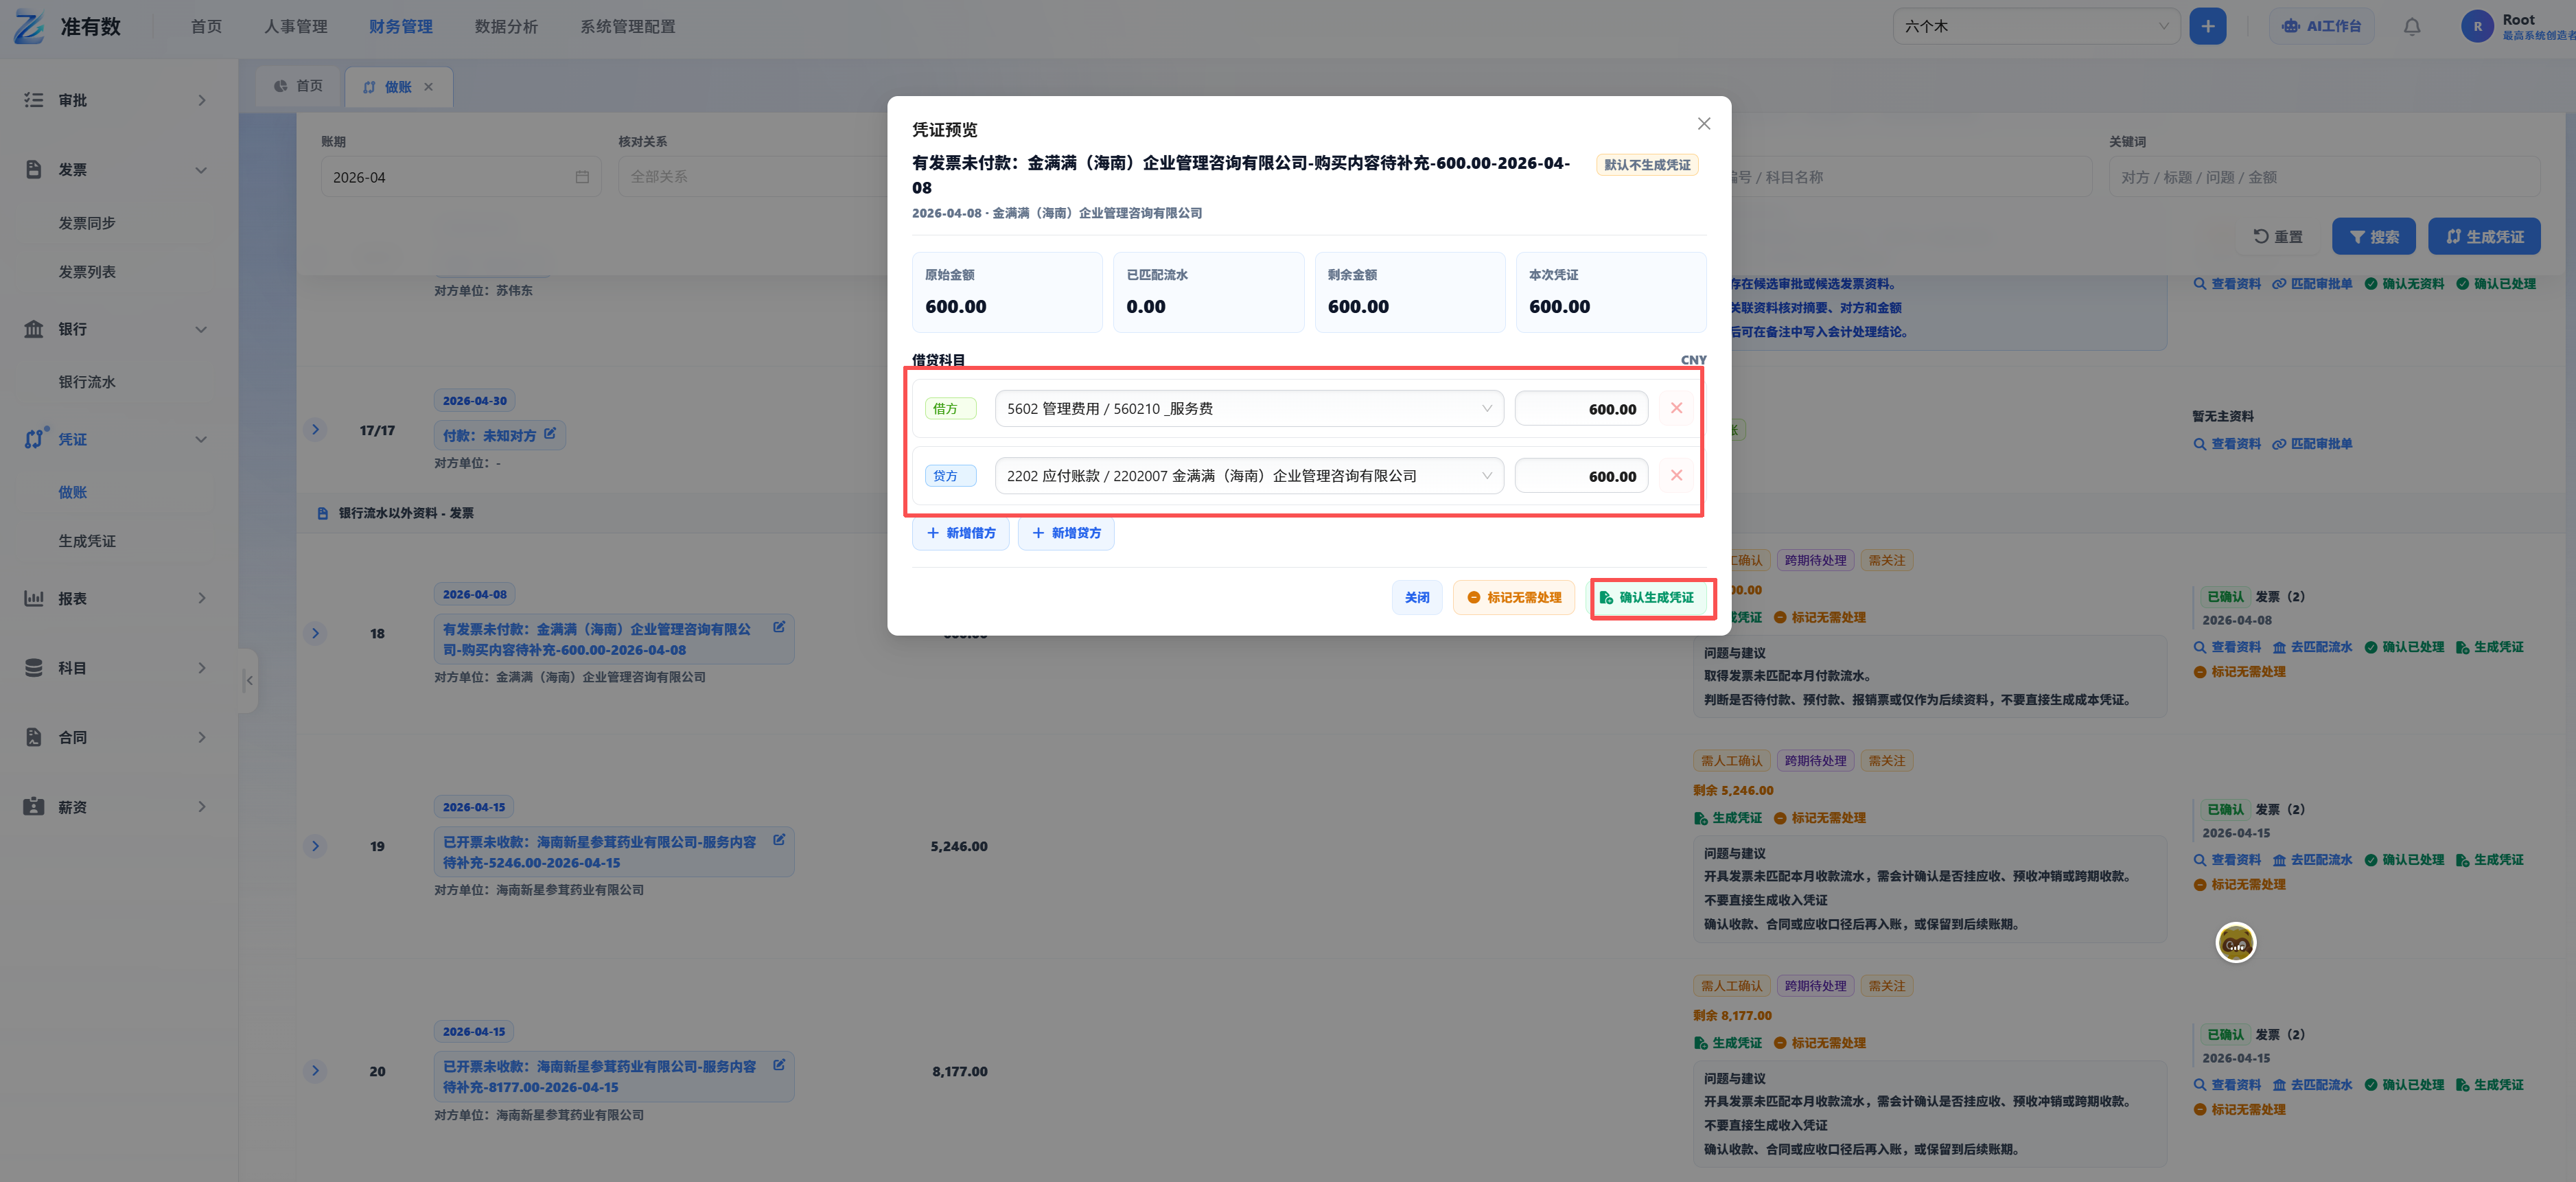Open 做账 in sidebar
This screenshot has width=2576, height=1182.
pyautogui.click(x=72, y=492)
